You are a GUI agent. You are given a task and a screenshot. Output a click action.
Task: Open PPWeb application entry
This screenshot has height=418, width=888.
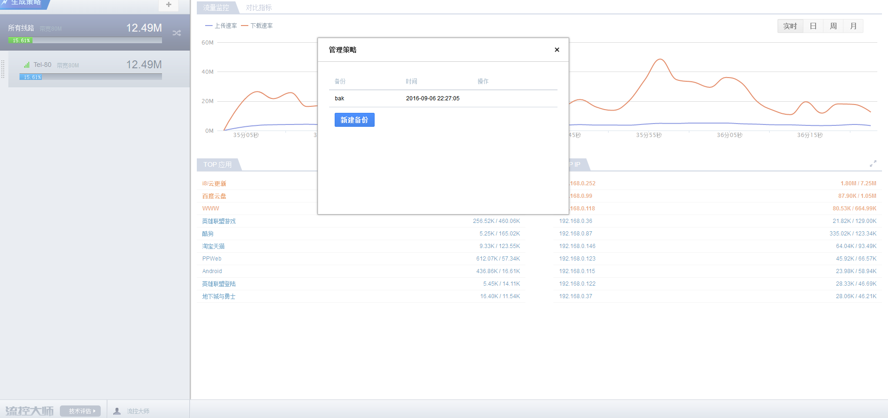(x=212, y=259)
